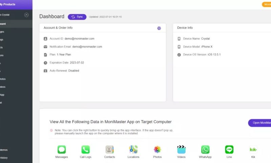This screenshot has height=163, width=271.
Task: Click the Sync button
Action: pyautogui.click(x=77, y=17)
